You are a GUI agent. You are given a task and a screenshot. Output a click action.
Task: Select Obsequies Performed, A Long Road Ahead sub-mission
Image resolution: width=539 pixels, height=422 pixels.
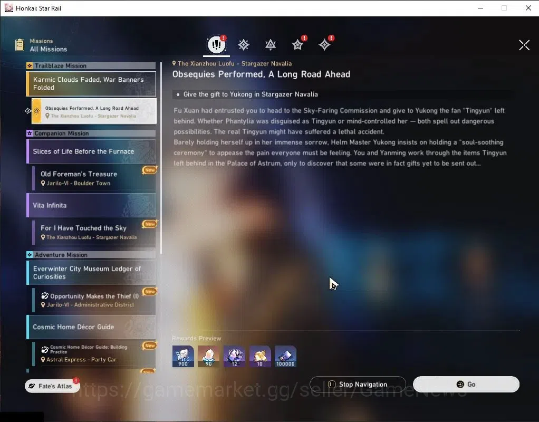(94, 111)
